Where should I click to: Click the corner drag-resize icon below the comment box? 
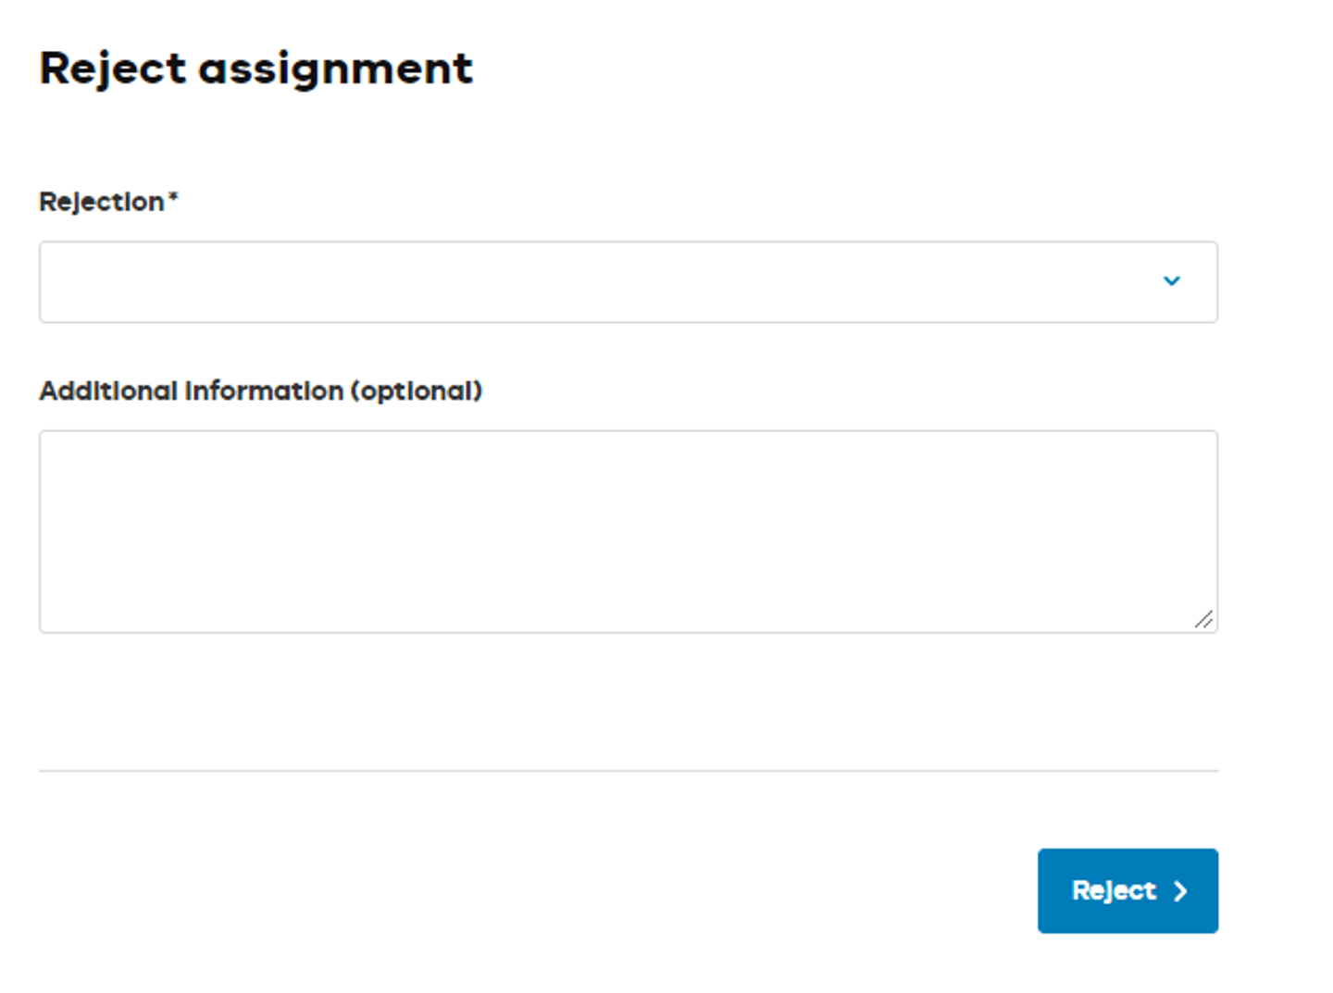[1205, 620]
